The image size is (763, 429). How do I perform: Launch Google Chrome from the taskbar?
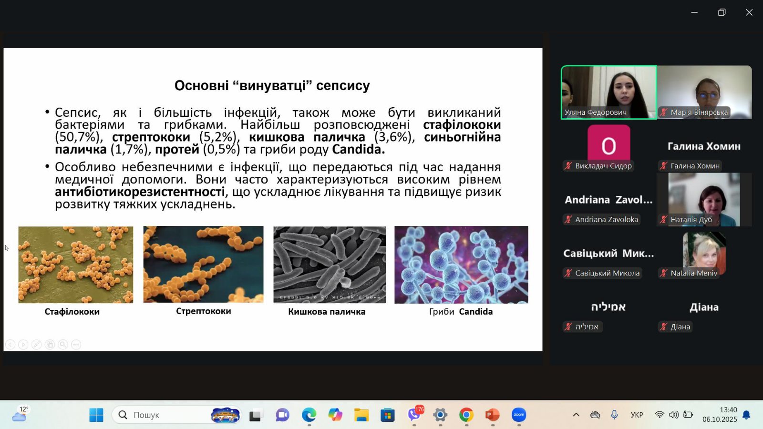click(466, 415)
